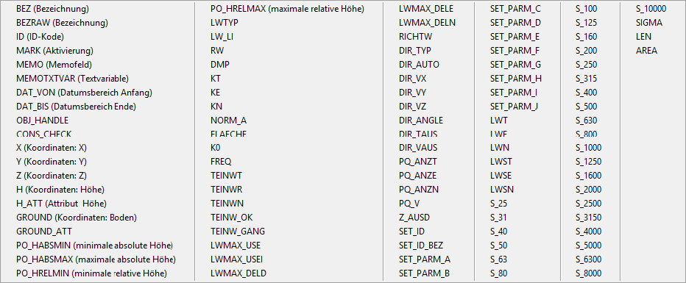Select MARK (Aktivierung) list item
Screen dimensions: 686x283
[54, 51]
